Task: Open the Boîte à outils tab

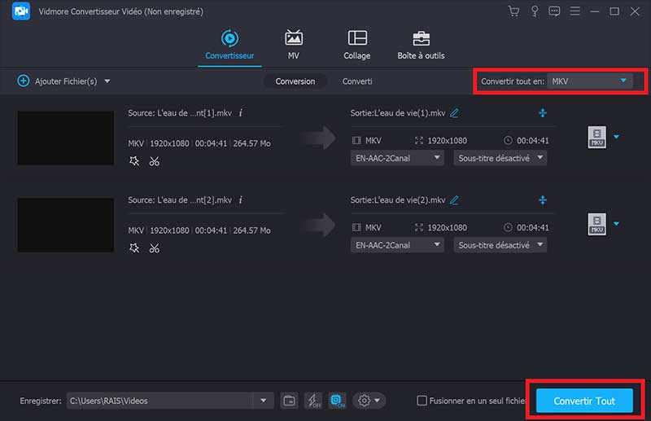Action: click(421, 45)
